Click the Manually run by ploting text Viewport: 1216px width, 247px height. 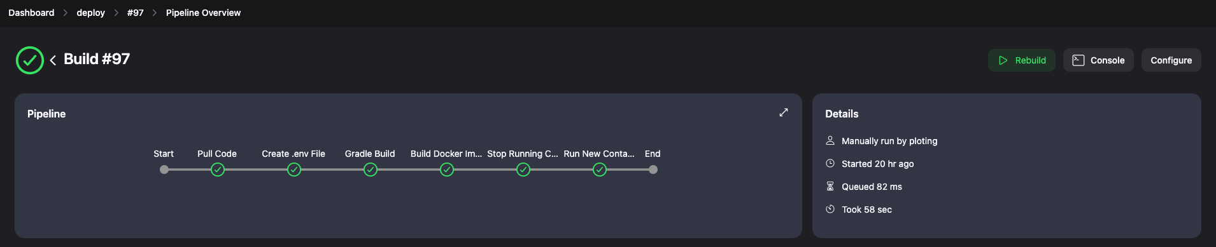[889, 141]
